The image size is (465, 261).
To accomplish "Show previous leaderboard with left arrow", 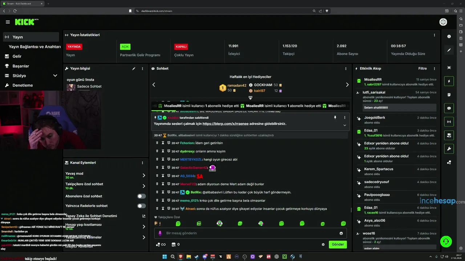I will [x=154, y=84].
